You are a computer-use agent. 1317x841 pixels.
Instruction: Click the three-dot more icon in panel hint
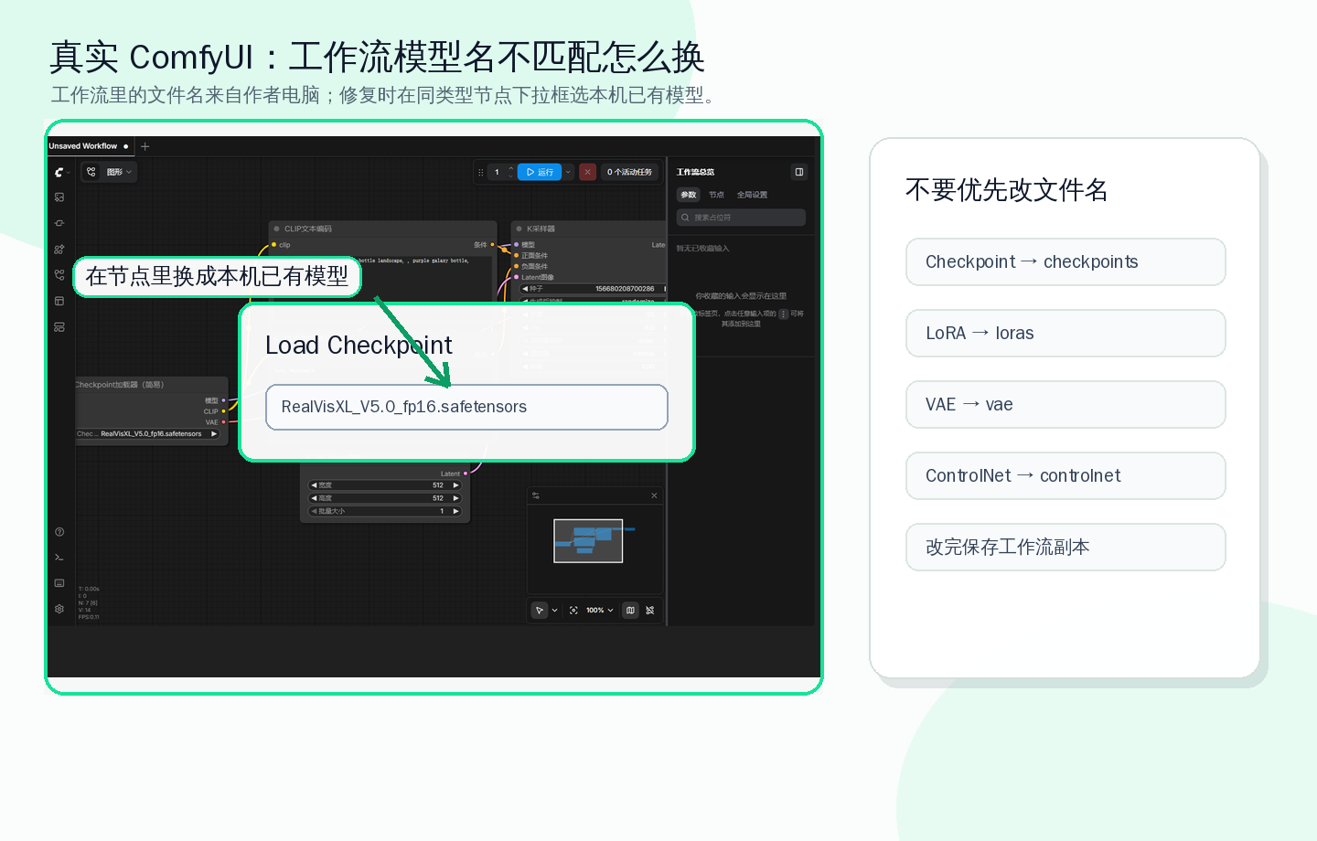click(783, 314)
